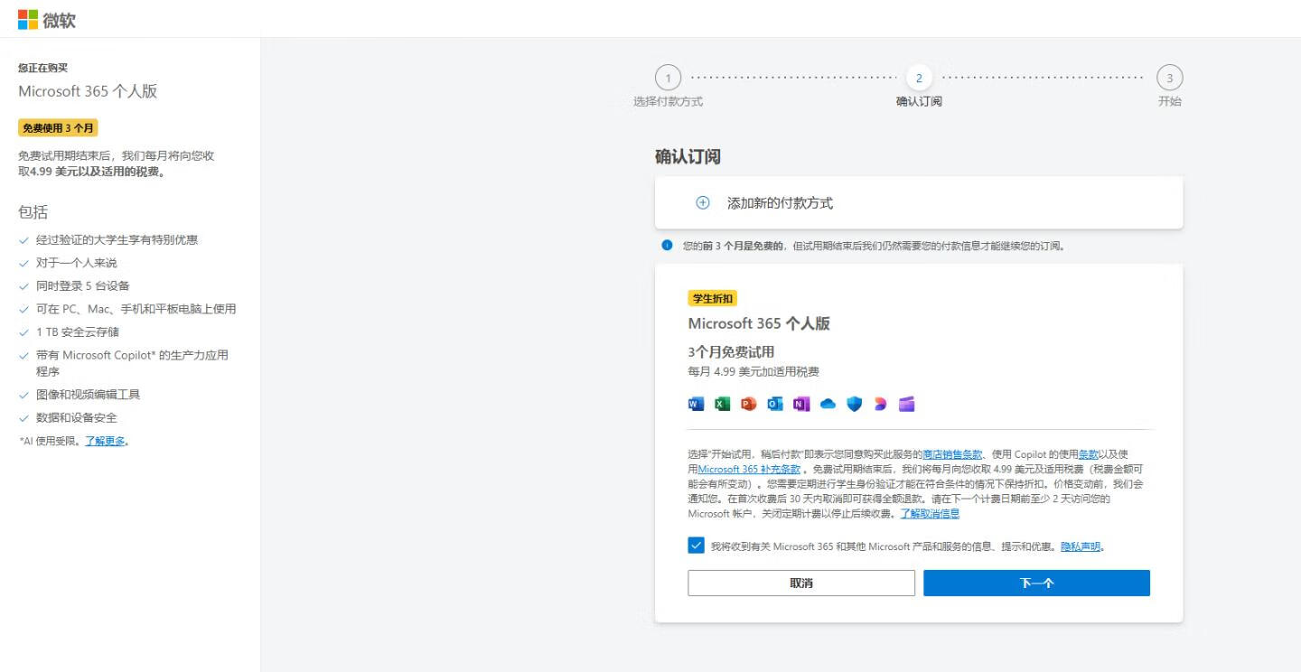The image size is (1301, 672).
Task: Uncheck the Microsoft 365 marketing emails checkbox
Action: point(696,546)
